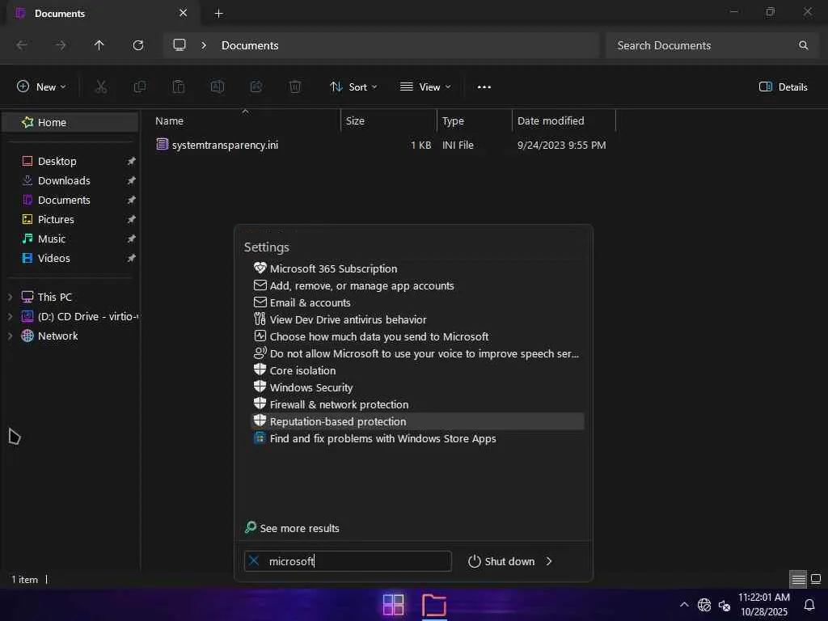Select Home in navigation pane

(x=70, y=123)
